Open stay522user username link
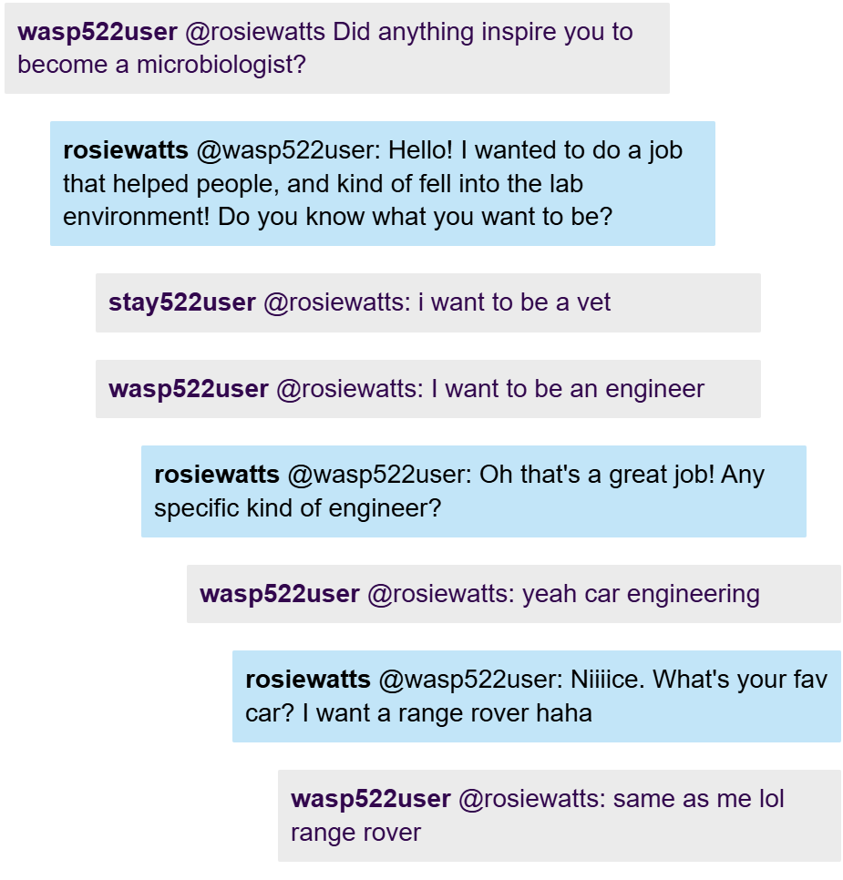 [182, 302]
